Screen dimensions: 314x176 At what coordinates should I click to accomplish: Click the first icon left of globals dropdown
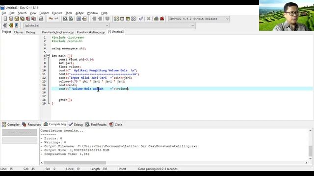click(5, 25)
